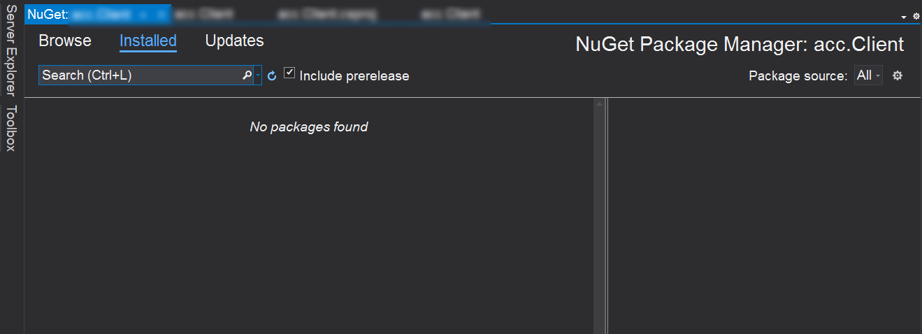Open package source settings gear

click(x=898, y=75)
